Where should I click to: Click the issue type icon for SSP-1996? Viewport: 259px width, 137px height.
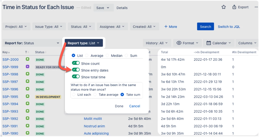pyautogui.click(x=28, y=89)
